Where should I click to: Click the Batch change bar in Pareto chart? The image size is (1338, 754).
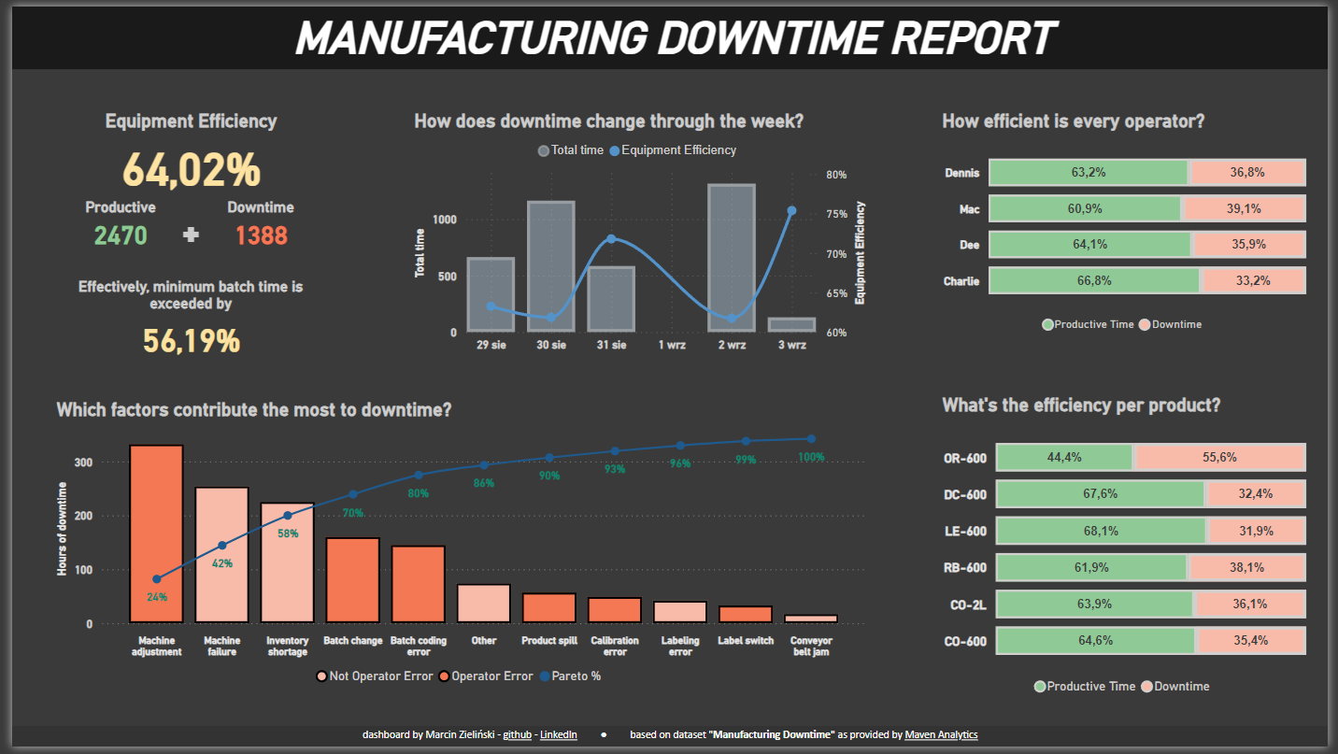pyautogui.click(x=352, y=579)
